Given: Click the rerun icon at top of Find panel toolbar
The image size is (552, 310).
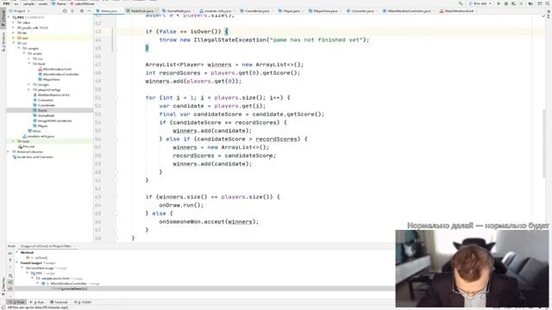Looking at the screenshot, I should [x=10, y=253].
